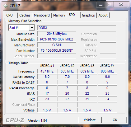
Task: Click the tRC value 31
Action: tap(87, 99)
